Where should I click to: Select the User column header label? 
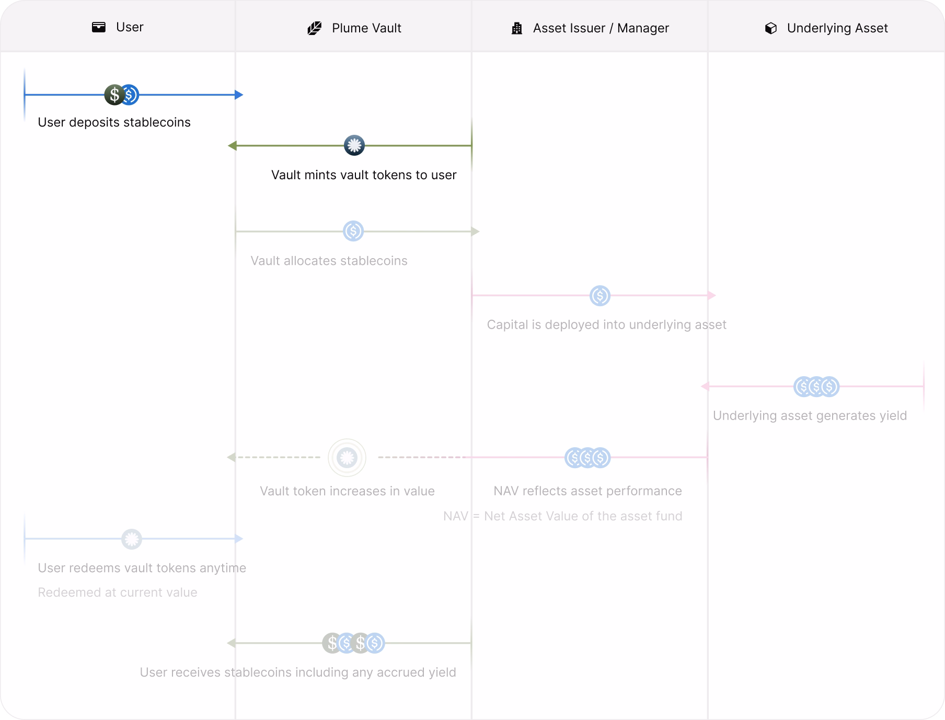pos(130,27)
